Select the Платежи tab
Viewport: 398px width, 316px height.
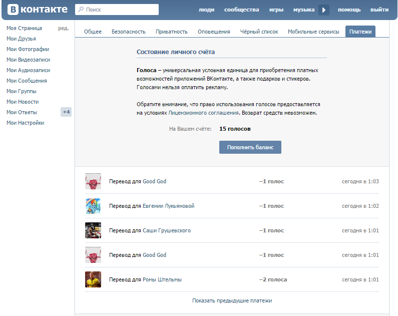[x=360, y=32]
